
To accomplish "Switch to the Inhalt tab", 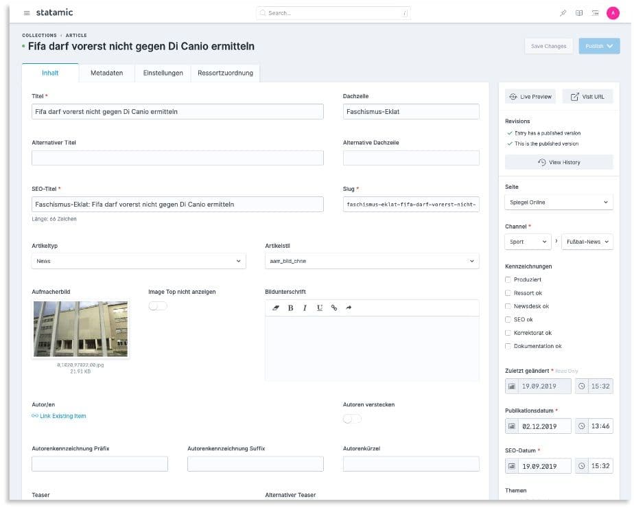I will pos(50,73).
